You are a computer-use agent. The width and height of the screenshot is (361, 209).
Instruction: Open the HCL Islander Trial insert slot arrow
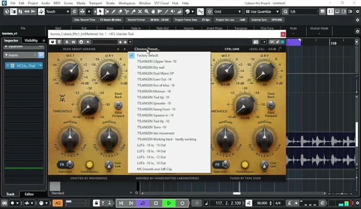[41, 66]
